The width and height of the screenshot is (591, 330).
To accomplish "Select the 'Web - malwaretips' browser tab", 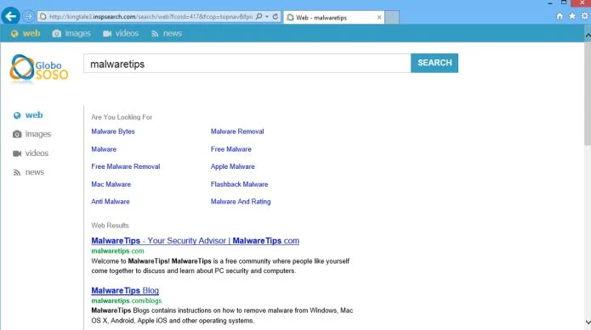I will [x=333, y=17].
